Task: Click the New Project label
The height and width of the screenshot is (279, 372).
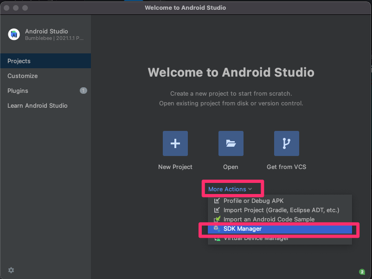Action: [x=175, y=167]
